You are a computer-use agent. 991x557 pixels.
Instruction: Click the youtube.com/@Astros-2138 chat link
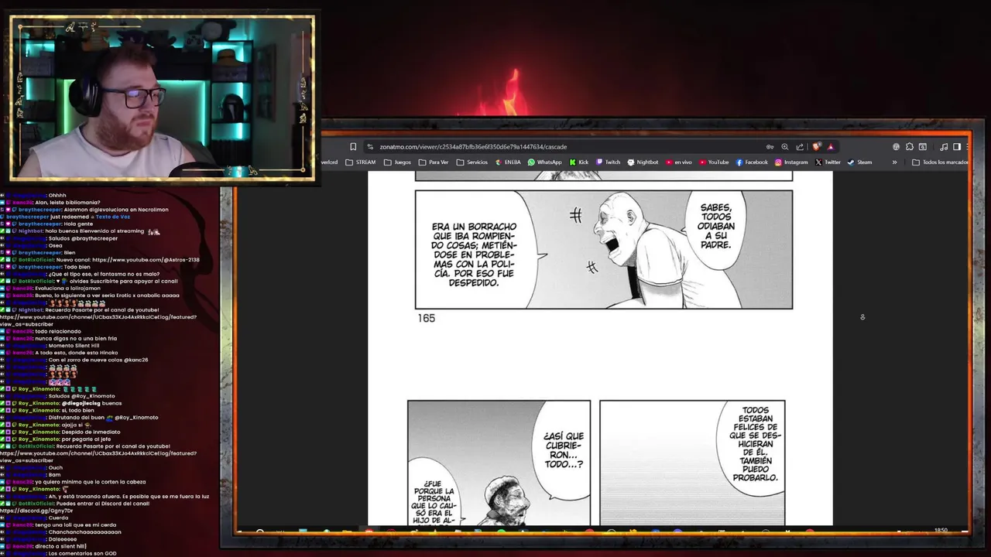coord(146,260)
